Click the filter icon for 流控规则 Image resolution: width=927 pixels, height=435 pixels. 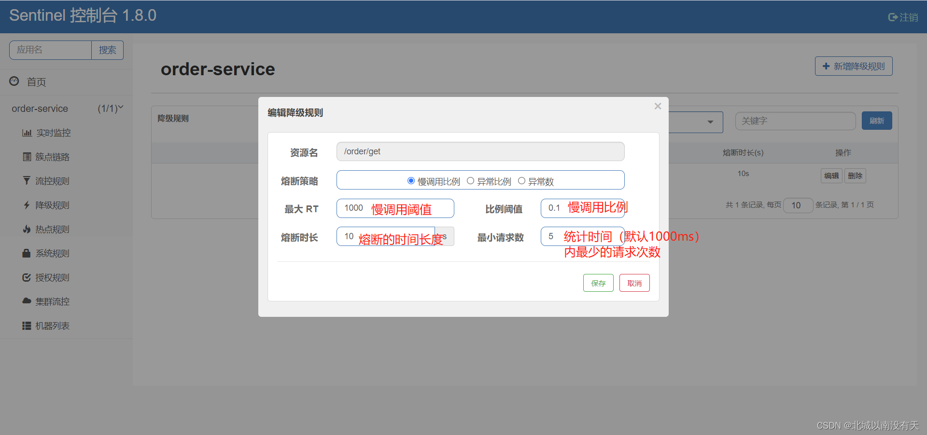coord(27,181)
